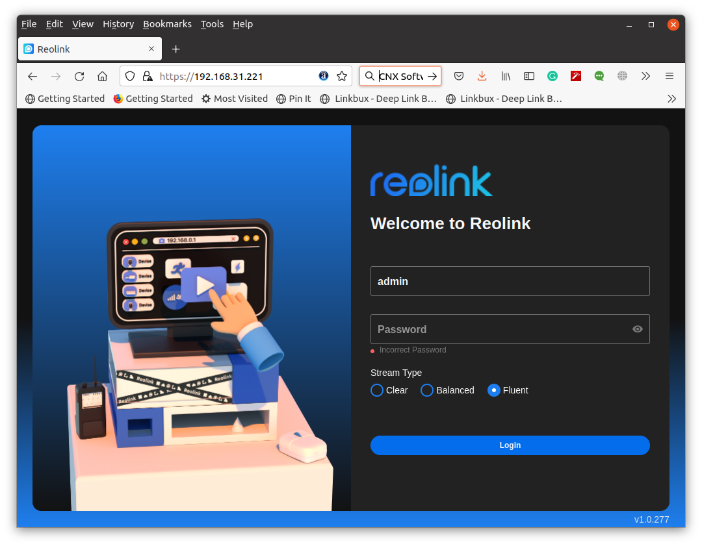
Task: Focus the CNX Software search box
Action: click(x=400, y=77)
